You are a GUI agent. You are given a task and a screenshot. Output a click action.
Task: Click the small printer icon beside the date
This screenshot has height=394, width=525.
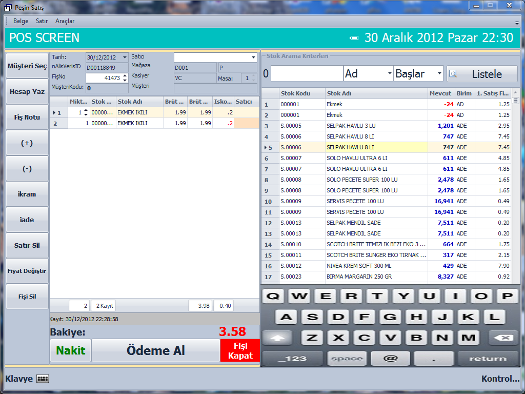click(x=354, y=38)
